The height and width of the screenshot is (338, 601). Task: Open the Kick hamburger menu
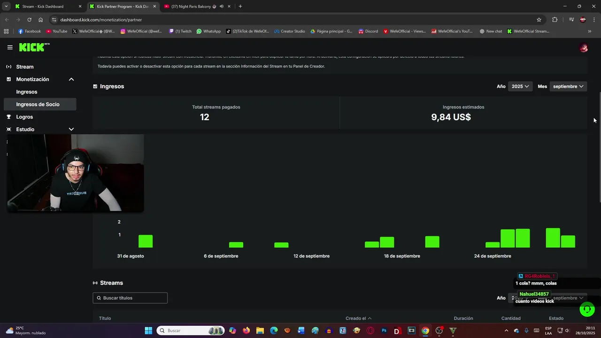[x=10, y=47]
